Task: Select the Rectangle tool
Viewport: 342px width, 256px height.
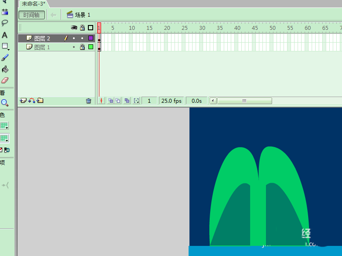Action: (x=4, y=46)
